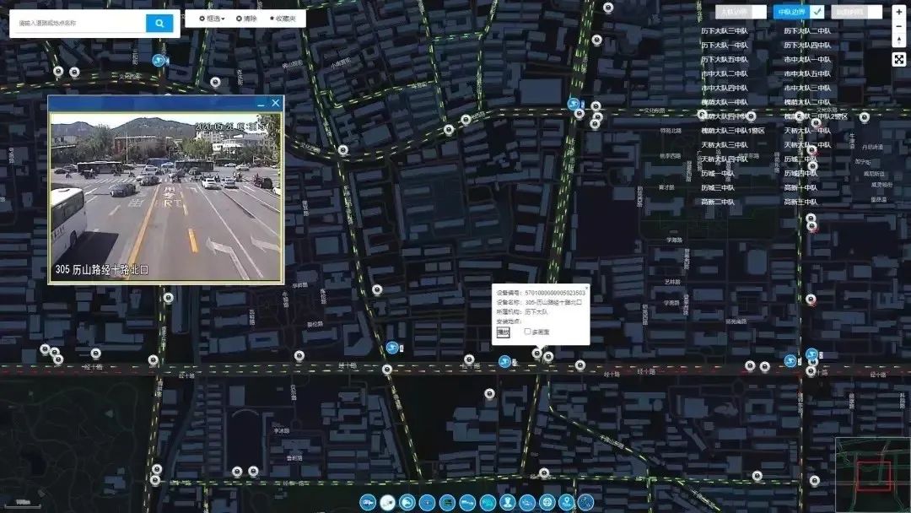Open the 收藏夹 favorites menu

click(x=283, y=18)
